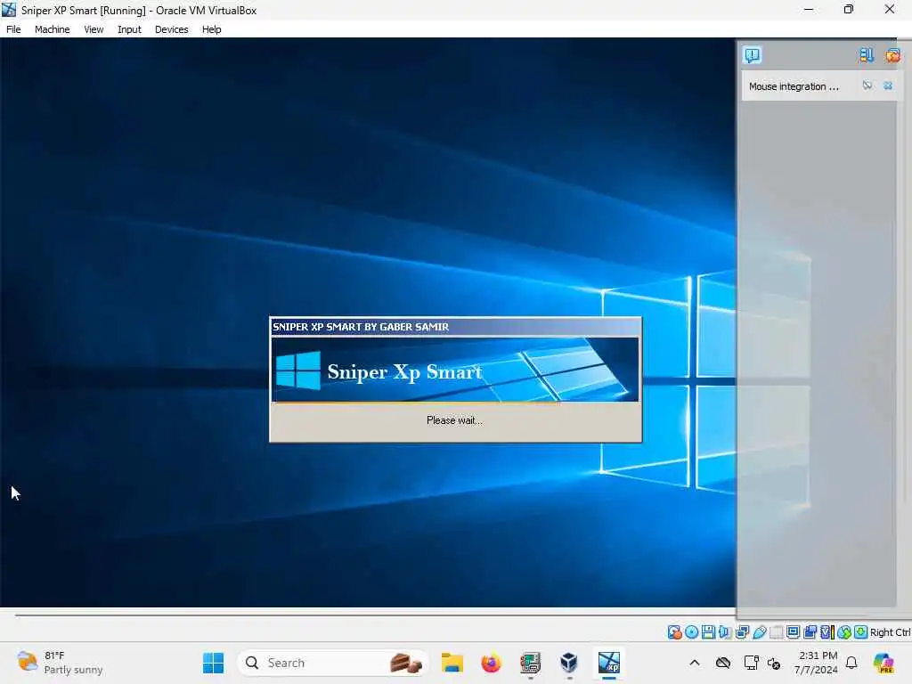The width and height of the screenshot is (912, 684).
Task: Click the VirtualBox window title bar icon
Action: click(x=9, y=10)
